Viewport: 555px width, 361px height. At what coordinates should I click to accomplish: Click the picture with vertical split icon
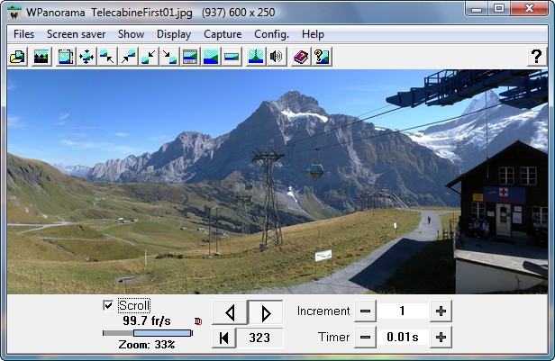click(x=256, y=57)
